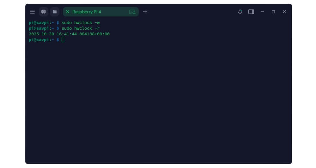This screenshot has width=316, height=168.
Task: Toggle the right side panel
Action: click(251, 12)
